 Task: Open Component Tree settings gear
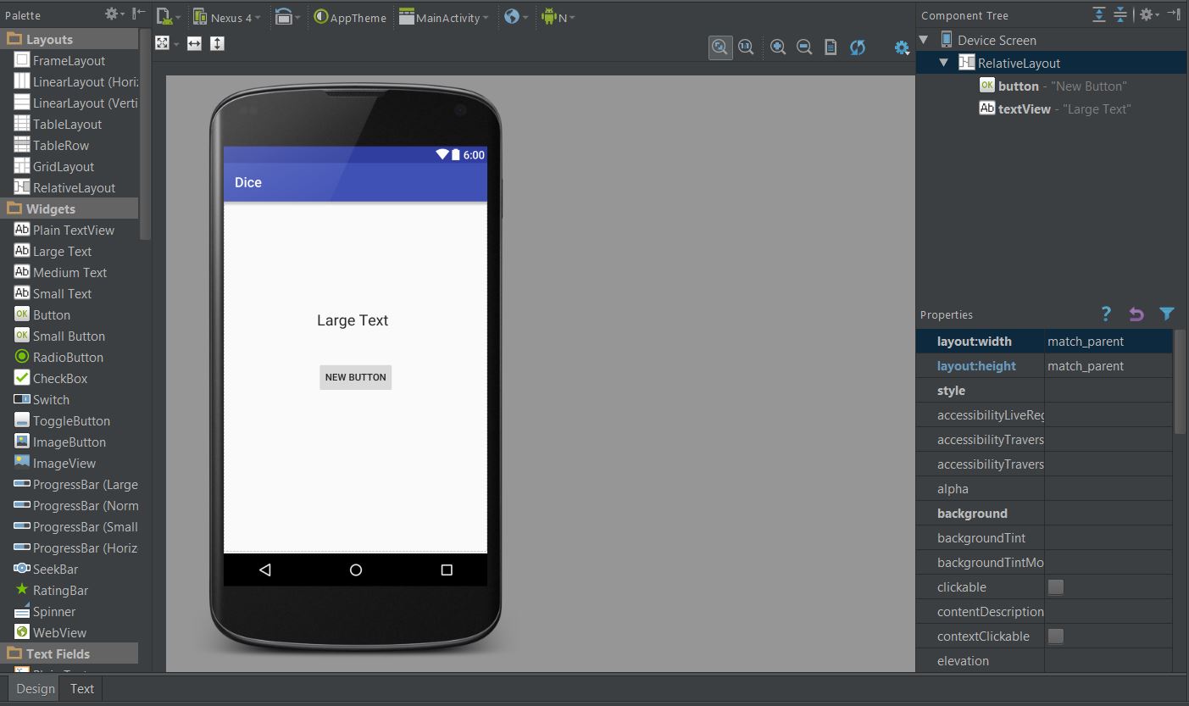point(1148,14)
